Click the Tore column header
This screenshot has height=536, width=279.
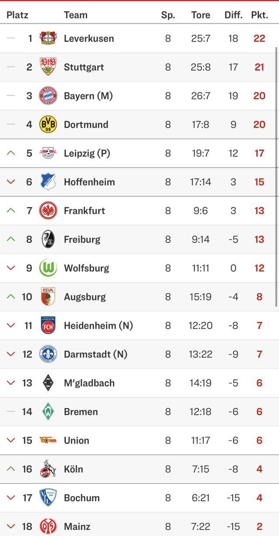point(201,15)
